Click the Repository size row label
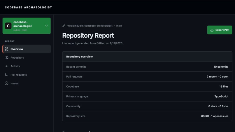 76,116
